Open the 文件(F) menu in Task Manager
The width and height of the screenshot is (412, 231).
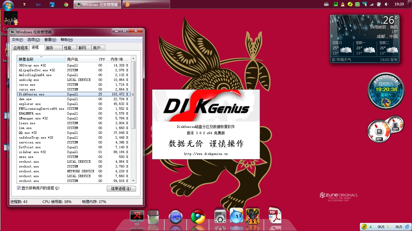coord(17,40)
